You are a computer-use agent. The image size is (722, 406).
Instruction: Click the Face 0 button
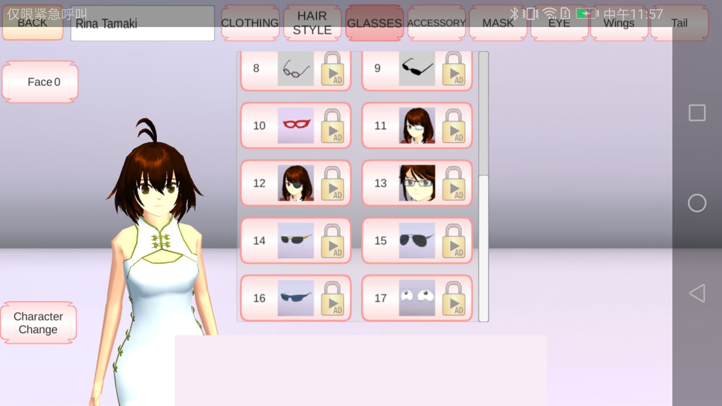click(x=41, y=82)
